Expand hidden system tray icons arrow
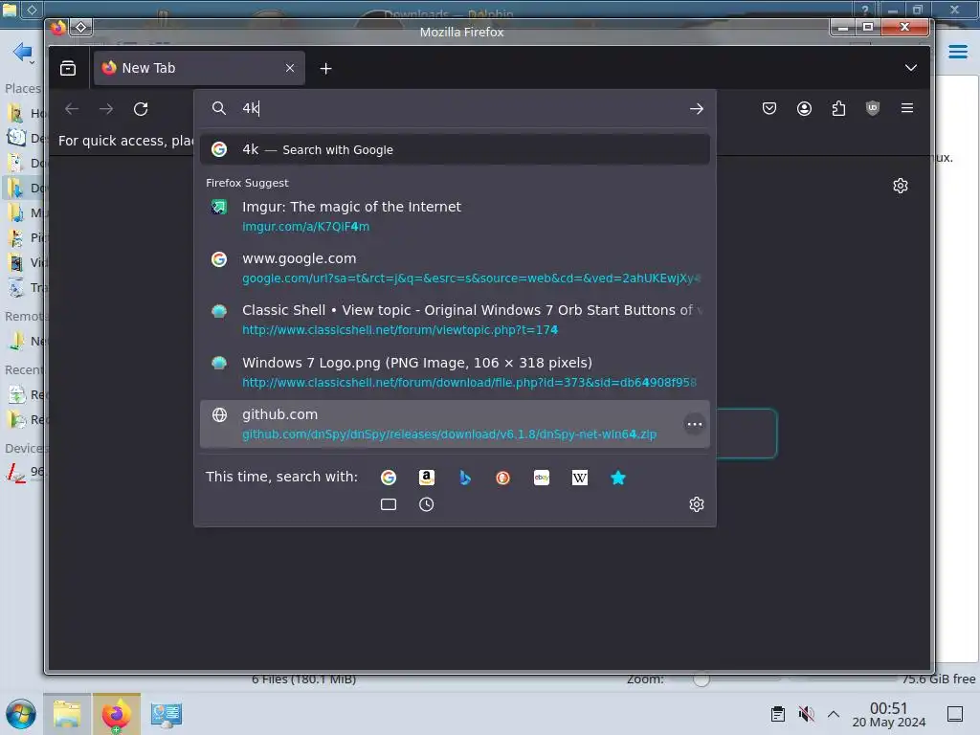The width and height of the screenshot is (980, 735). 834,714
